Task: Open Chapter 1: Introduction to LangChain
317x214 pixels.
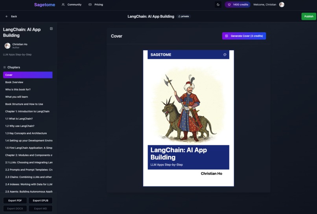Action: [x=28, y=112]
